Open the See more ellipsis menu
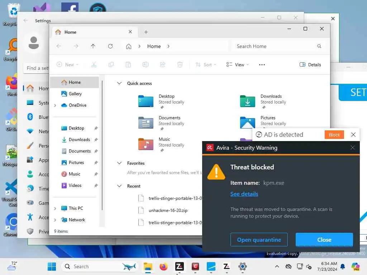This screenshot has height=275, width=367. (262, 65)
